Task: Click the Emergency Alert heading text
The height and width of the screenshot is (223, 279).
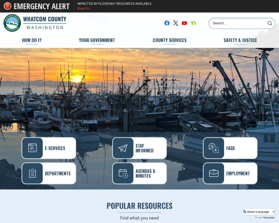Action: (42, 6)
